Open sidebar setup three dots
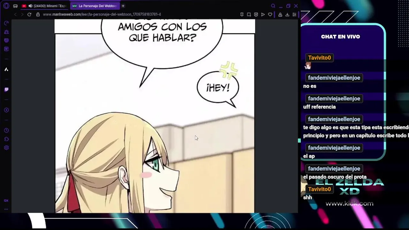Image resolution: width=409 pixels, height=230 pixels. click(x=6, y=209)
